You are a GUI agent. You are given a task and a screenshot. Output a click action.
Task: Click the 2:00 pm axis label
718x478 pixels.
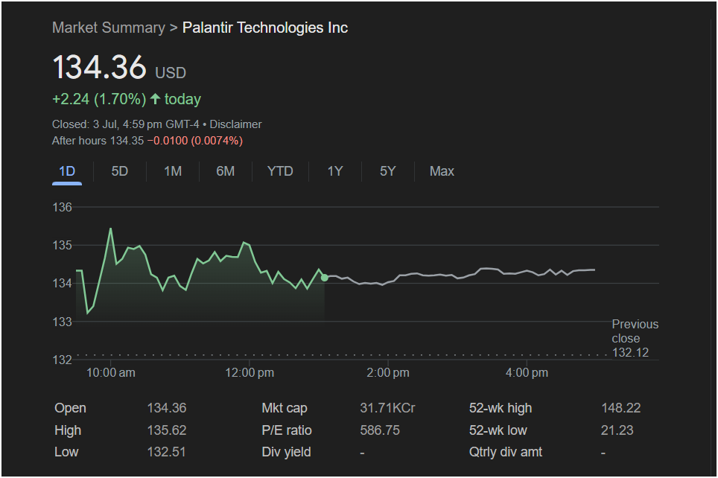pyautogui.click(x=388, y=373)
